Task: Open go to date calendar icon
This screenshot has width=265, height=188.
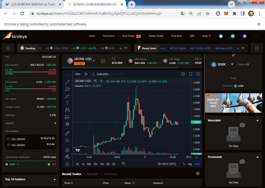Action: [123, 164]
